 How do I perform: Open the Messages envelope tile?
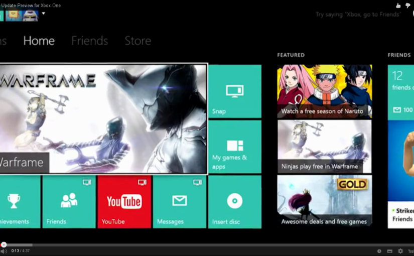180,202
